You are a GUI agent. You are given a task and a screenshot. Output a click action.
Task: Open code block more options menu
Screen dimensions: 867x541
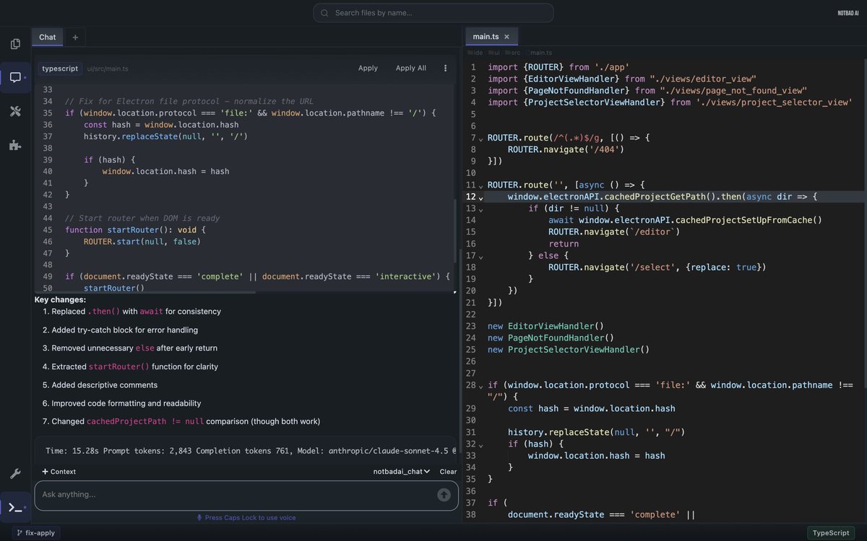pyautogui.click(x=445, y=68)
